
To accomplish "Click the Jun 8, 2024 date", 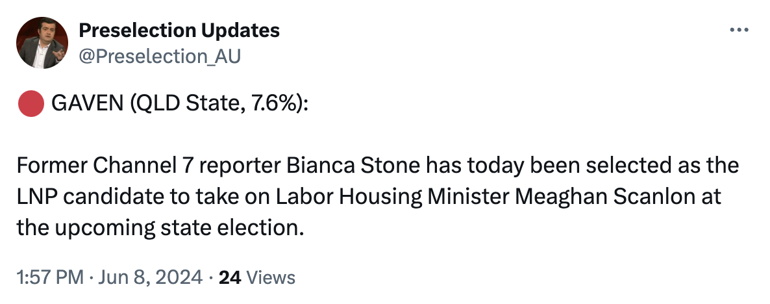I will pos(150,277).
